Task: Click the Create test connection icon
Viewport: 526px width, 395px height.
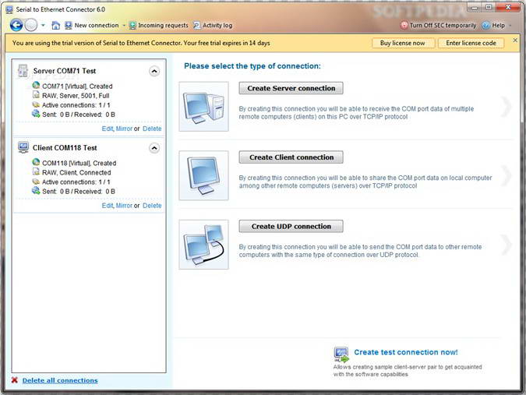Action: [x=341, y=354]
